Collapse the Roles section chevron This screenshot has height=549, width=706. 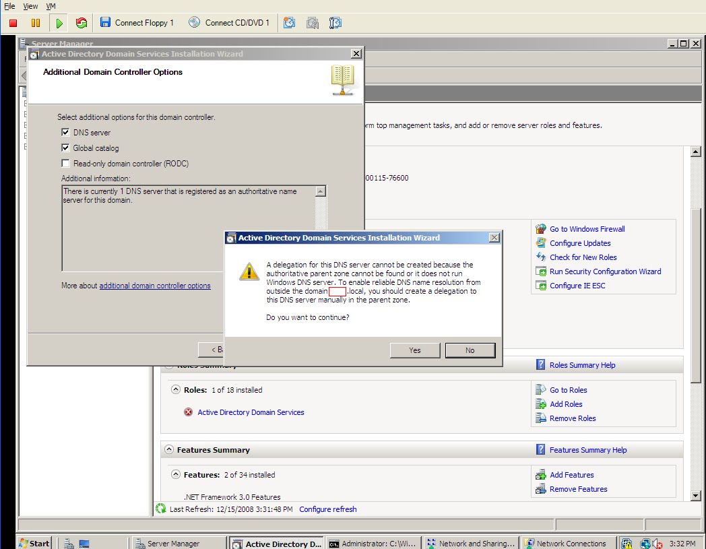tap(176, 389)
